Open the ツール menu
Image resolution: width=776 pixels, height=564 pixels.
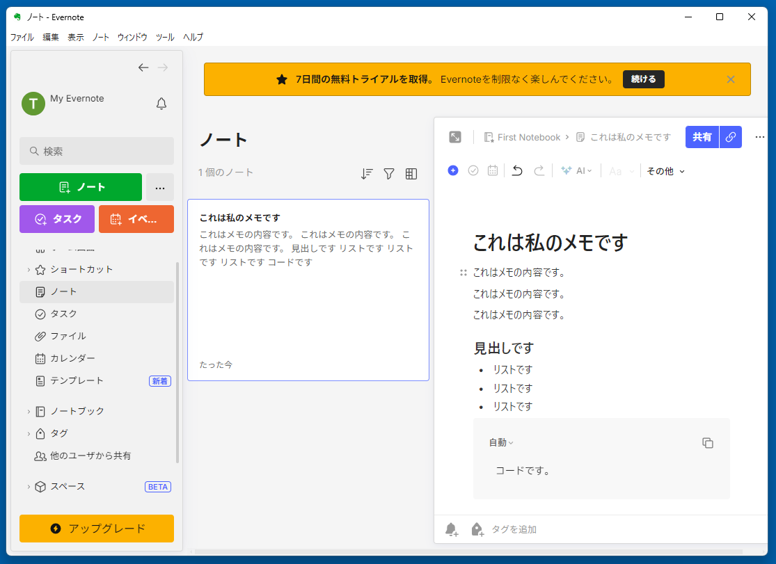click(x=165, y=37)
